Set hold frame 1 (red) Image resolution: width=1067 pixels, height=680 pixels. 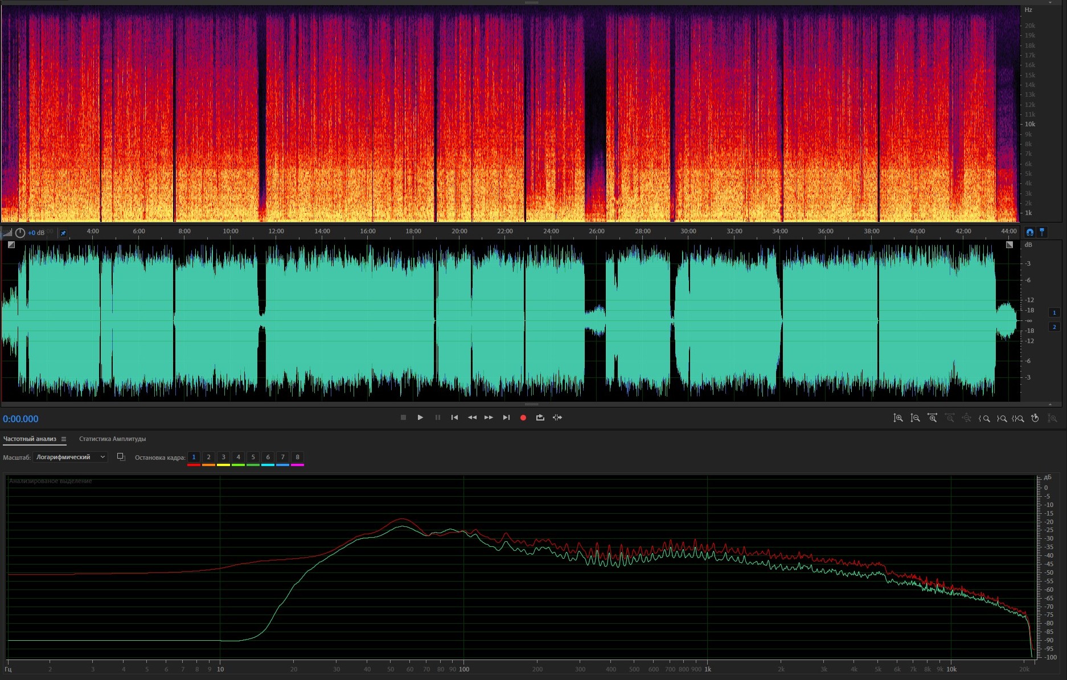pyautogui.click(x=194, y=458)
